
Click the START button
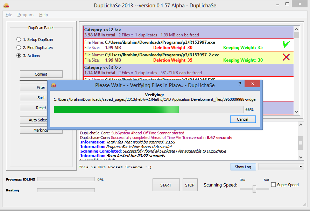[166, 185]
